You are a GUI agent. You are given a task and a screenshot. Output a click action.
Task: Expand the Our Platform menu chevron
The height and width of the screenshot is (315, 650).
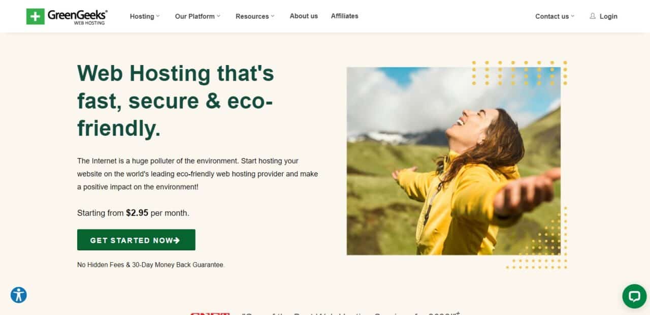(x=218, y=16)
